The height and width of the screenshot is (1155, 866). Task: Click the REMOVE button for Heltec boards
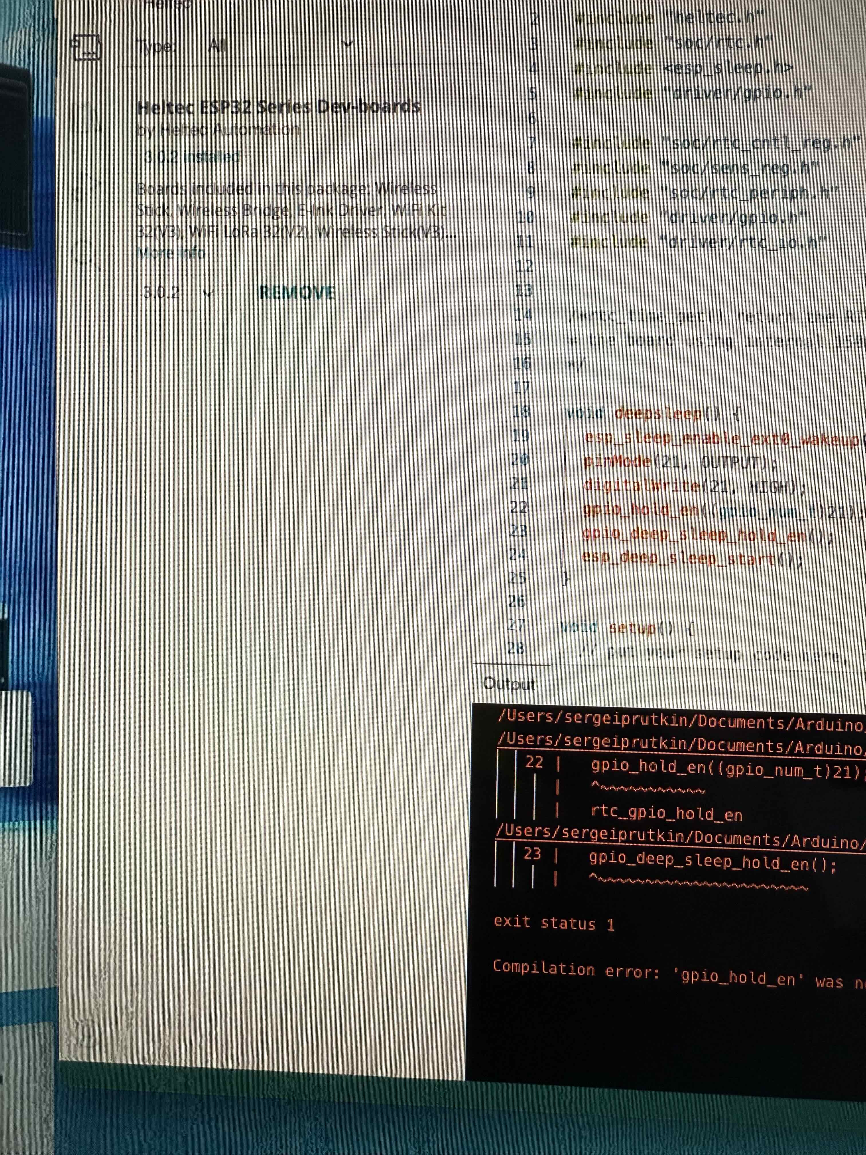tap(297, 292)
